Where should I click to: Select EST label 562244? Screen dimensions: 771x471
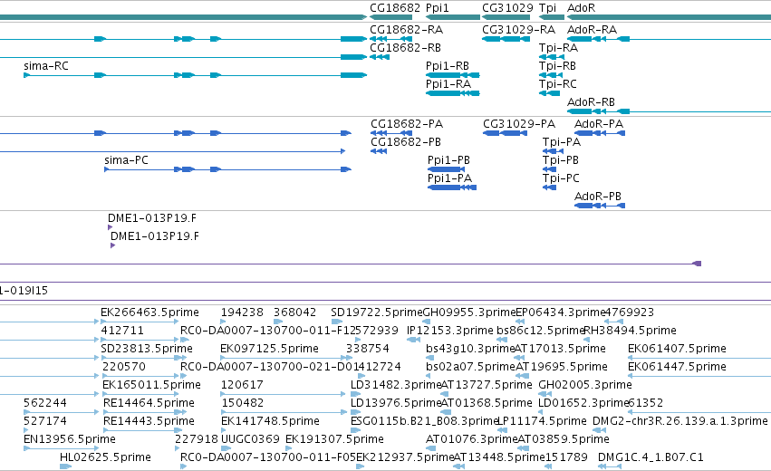44,403
